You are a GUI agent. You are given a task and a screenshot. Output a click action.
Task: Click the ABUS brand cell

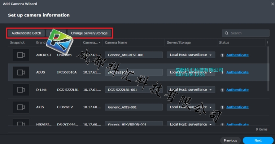click(40, 72)
